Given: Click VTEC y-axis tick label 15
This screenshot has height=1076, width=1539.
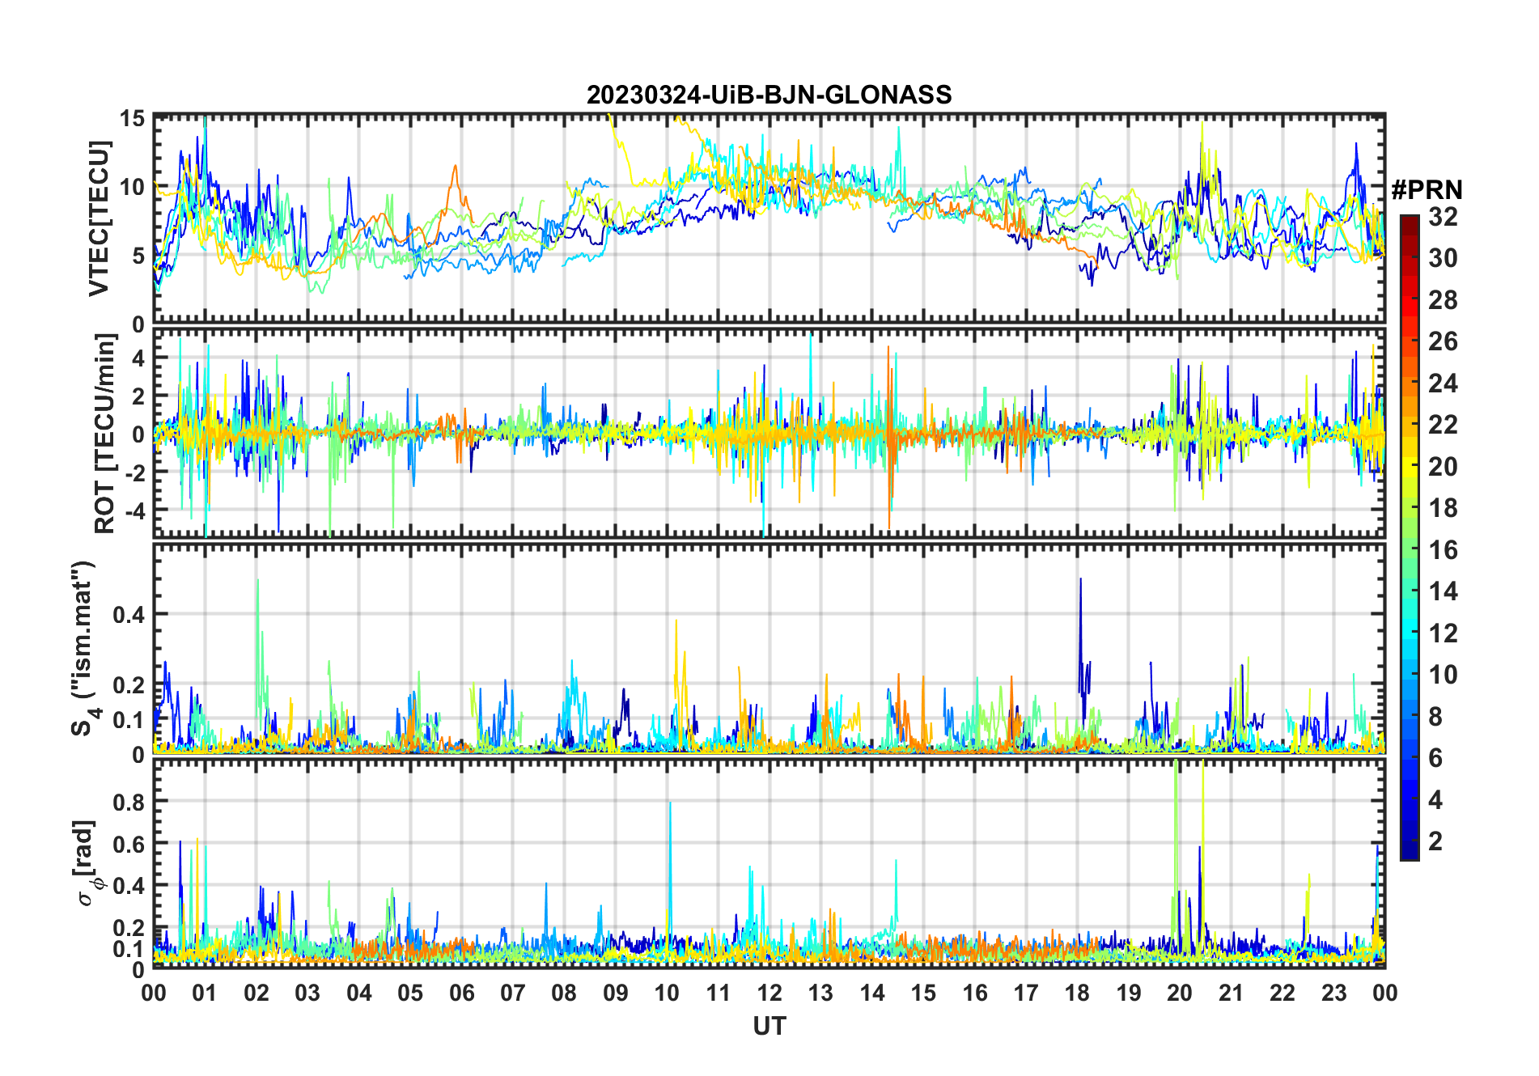Looking at the screenshot, I should tap(132, 118).
